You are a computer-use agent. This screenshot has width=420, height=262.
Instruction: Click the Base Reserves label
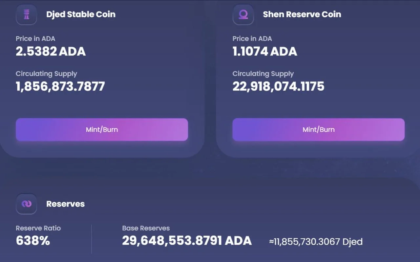(x=146, y=228)
